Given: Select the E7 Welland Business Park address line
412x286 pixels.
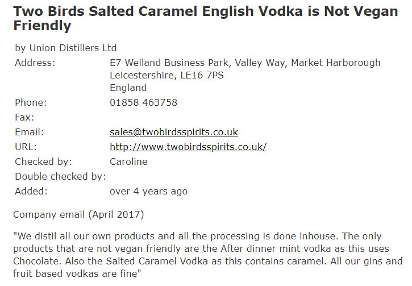Looking at the screenshot, I should [x=245, y=63].
